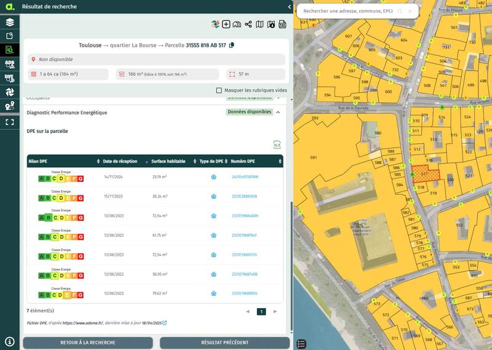Collapse the Diagnostic Performance Energétique section
The height and width of the screenshot is (350, 492).
pos(278,112)
